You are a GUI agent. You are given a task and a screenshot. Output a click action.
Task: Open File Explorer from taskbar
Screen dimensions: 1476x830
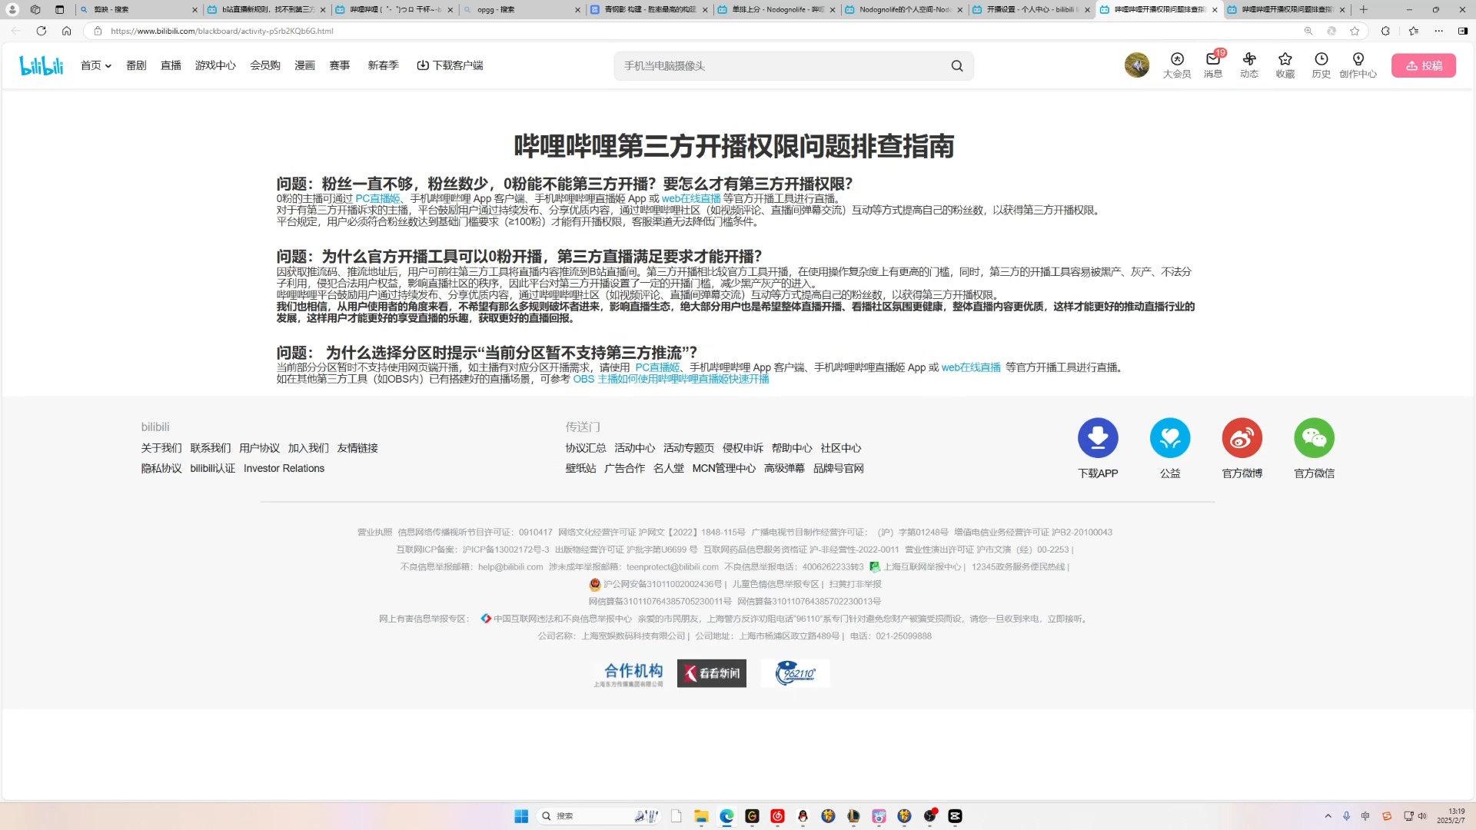pos(701,816)
